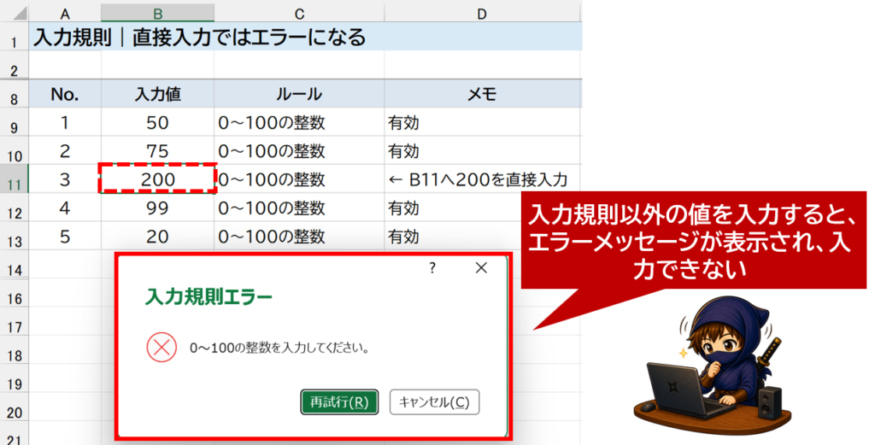875x445 pixels.
Task: Click memo cell 有効 in row 9
Action: 482,122
